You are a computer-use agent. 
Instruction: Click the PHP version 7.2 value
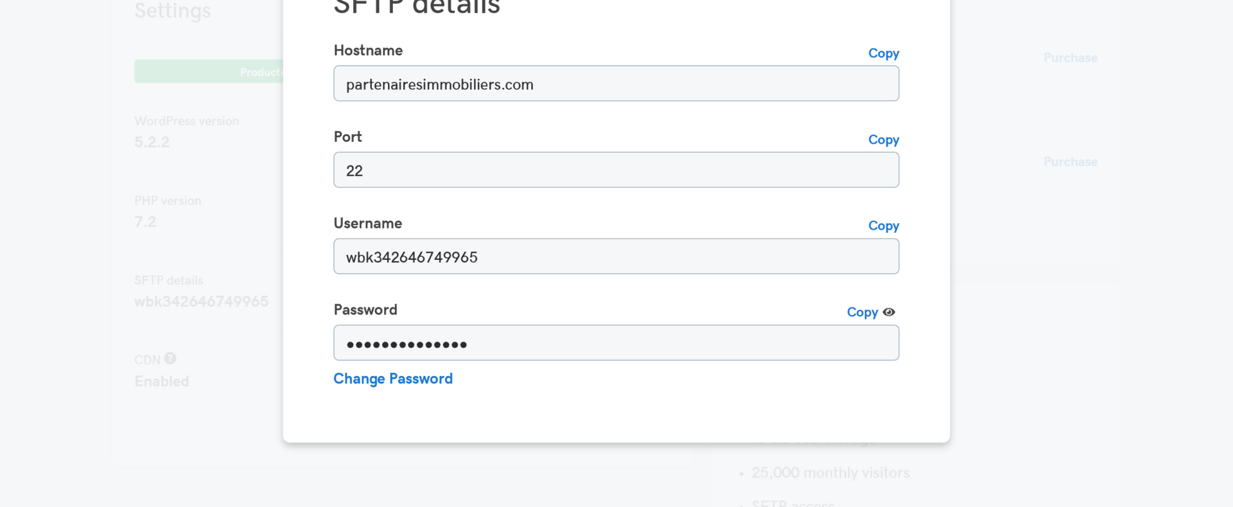145,222
